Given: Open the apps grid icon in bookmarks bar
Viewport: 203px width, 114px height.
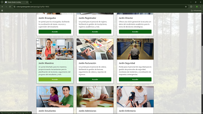Looking at the screenshot, I should click(2, 10).
